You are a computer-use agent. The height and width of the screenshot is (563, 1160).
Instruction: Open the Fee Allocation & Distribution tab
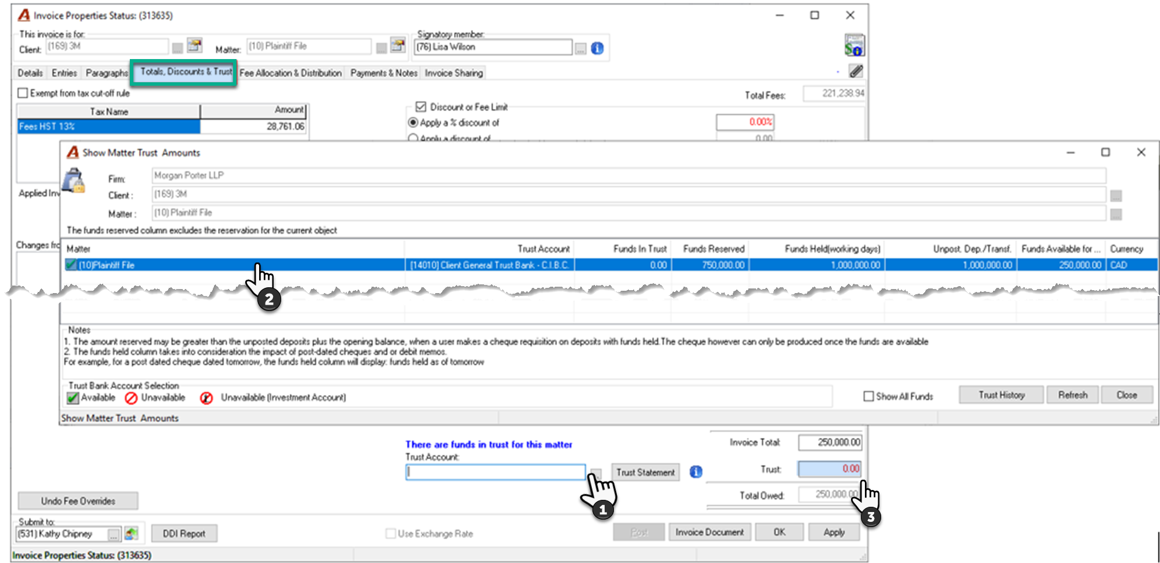pyautogui.click(x=290, y=73)
